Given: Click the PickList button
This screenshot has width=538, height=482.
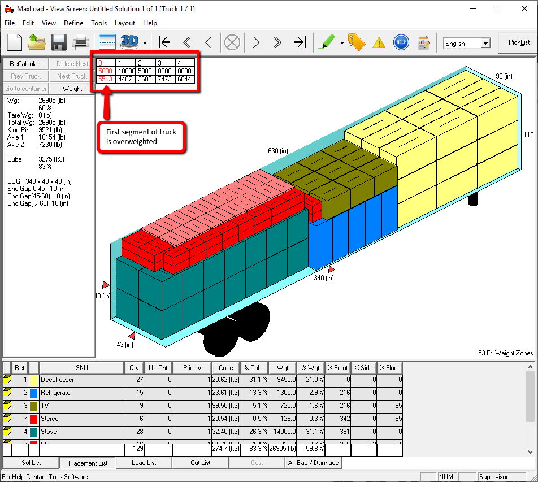Looking at the screenshot, I should coord(518,42).
